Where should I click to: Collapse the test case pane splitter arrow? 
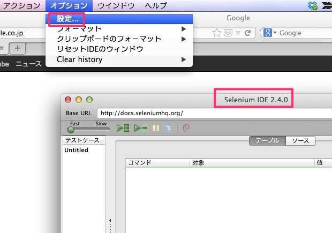[x=110, y=221]
